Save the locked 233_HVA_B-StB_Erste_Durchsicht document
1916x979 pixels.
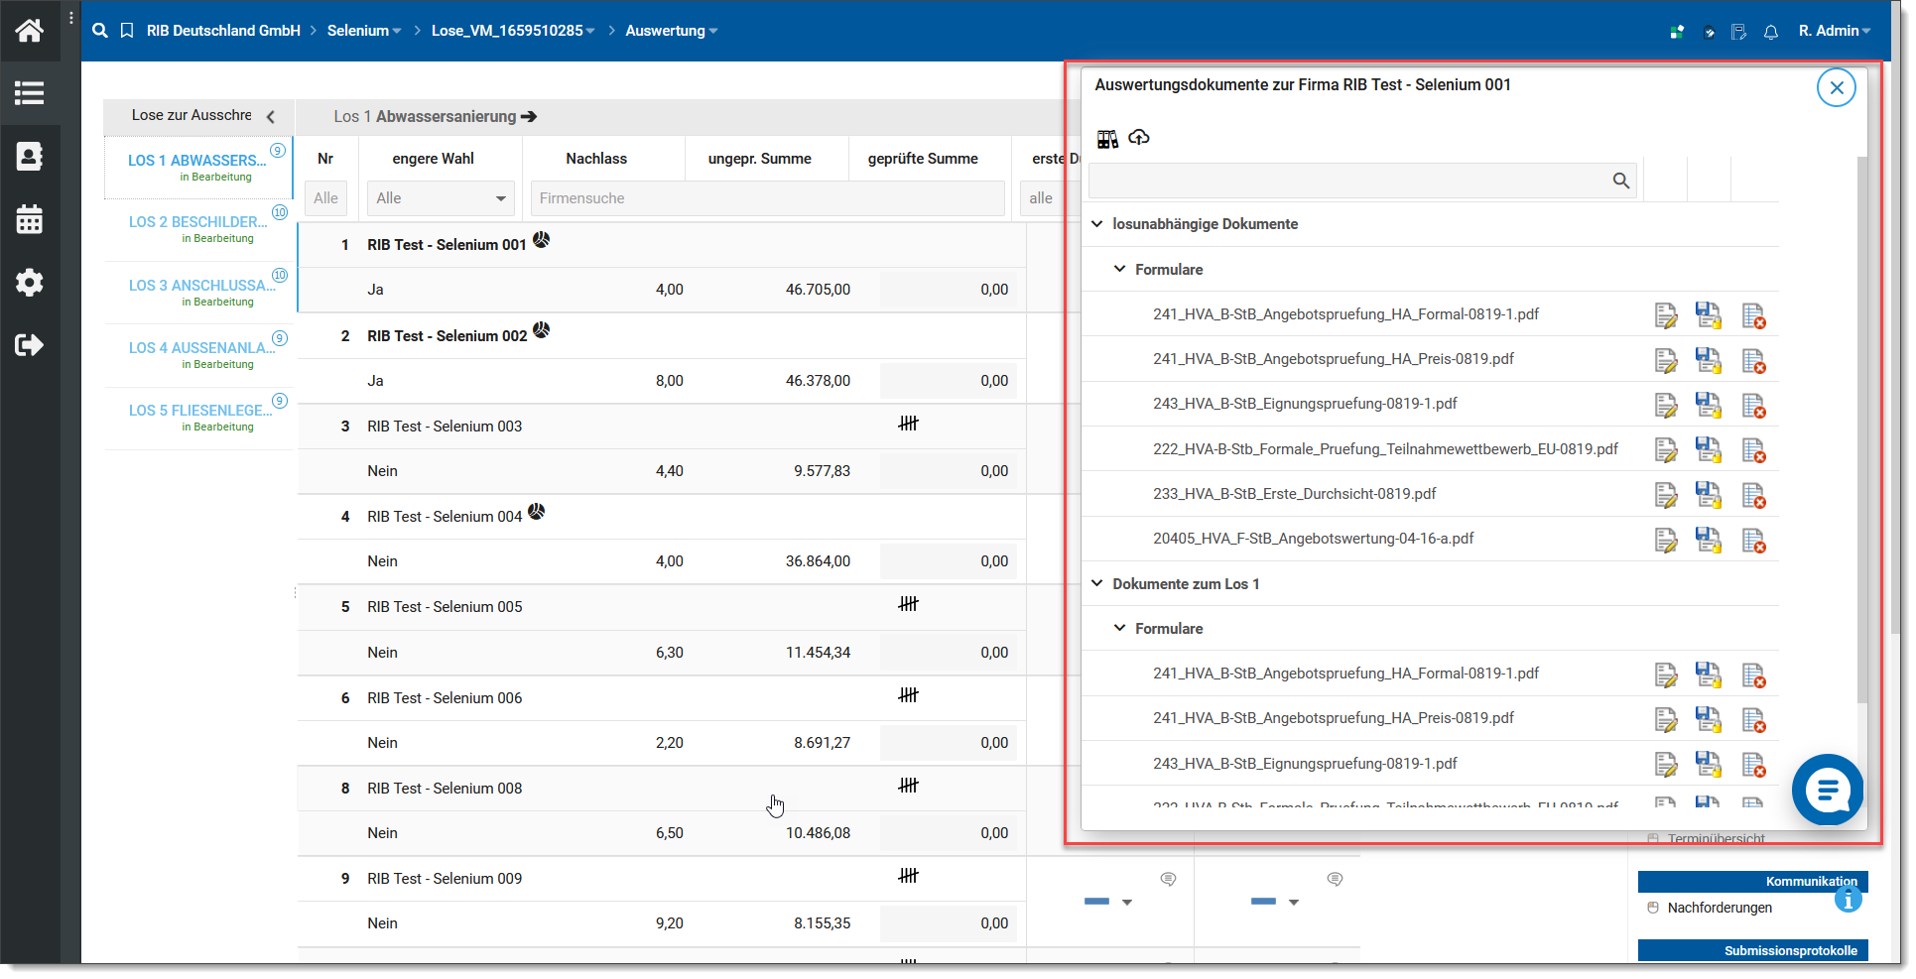coord(1709,494)
